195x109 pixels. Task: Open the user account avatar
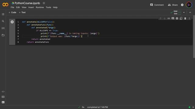point(189,5)
